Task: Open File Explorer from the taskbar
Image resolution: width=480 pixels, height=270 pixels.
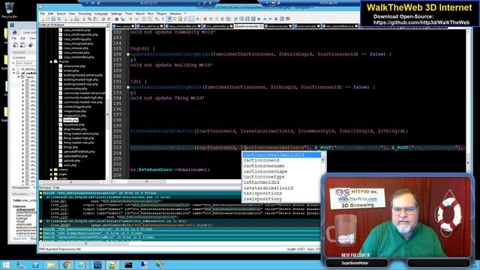Action: tap(51, 265)
